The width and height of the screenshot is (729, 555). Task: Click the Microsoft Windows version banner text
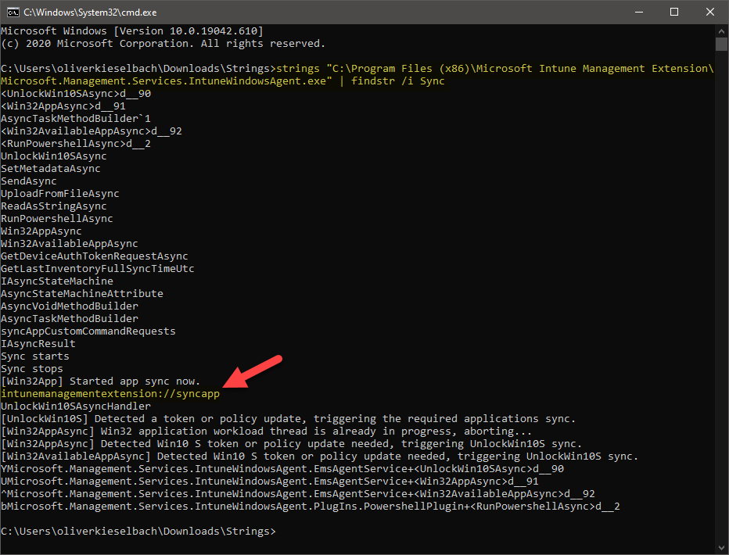pyautogui.click(x=133, y=30)
